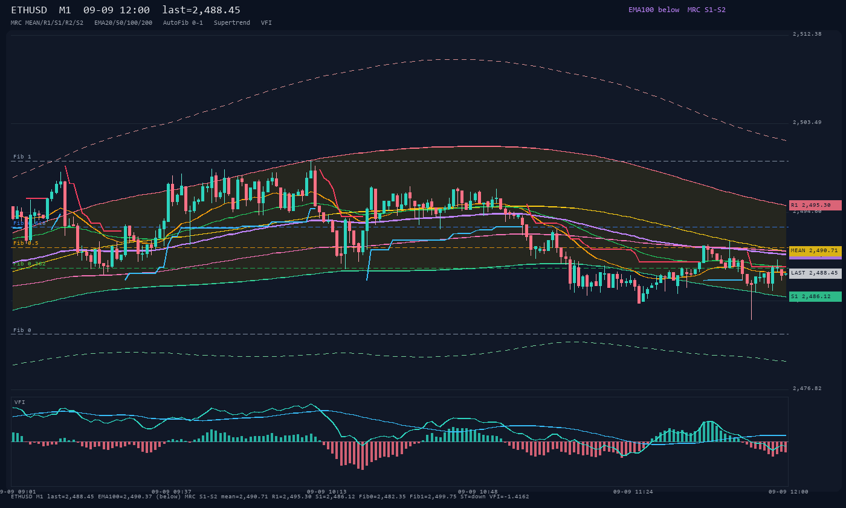Viewport: 846px width, 508px height.
Task: Click the 09-09 10:13 time axis label
Action: [x=326, y=492]
